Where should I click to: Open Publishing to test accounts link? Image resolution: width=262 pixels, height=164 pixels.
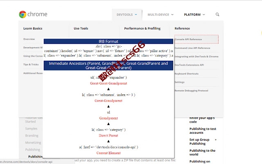(x=203, y=131)
